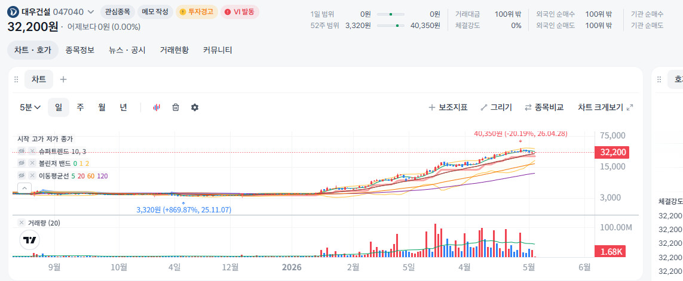Click the trash icon to clear the chart
This screenshot has height=281, width=683.
click(x=176, y=107)
